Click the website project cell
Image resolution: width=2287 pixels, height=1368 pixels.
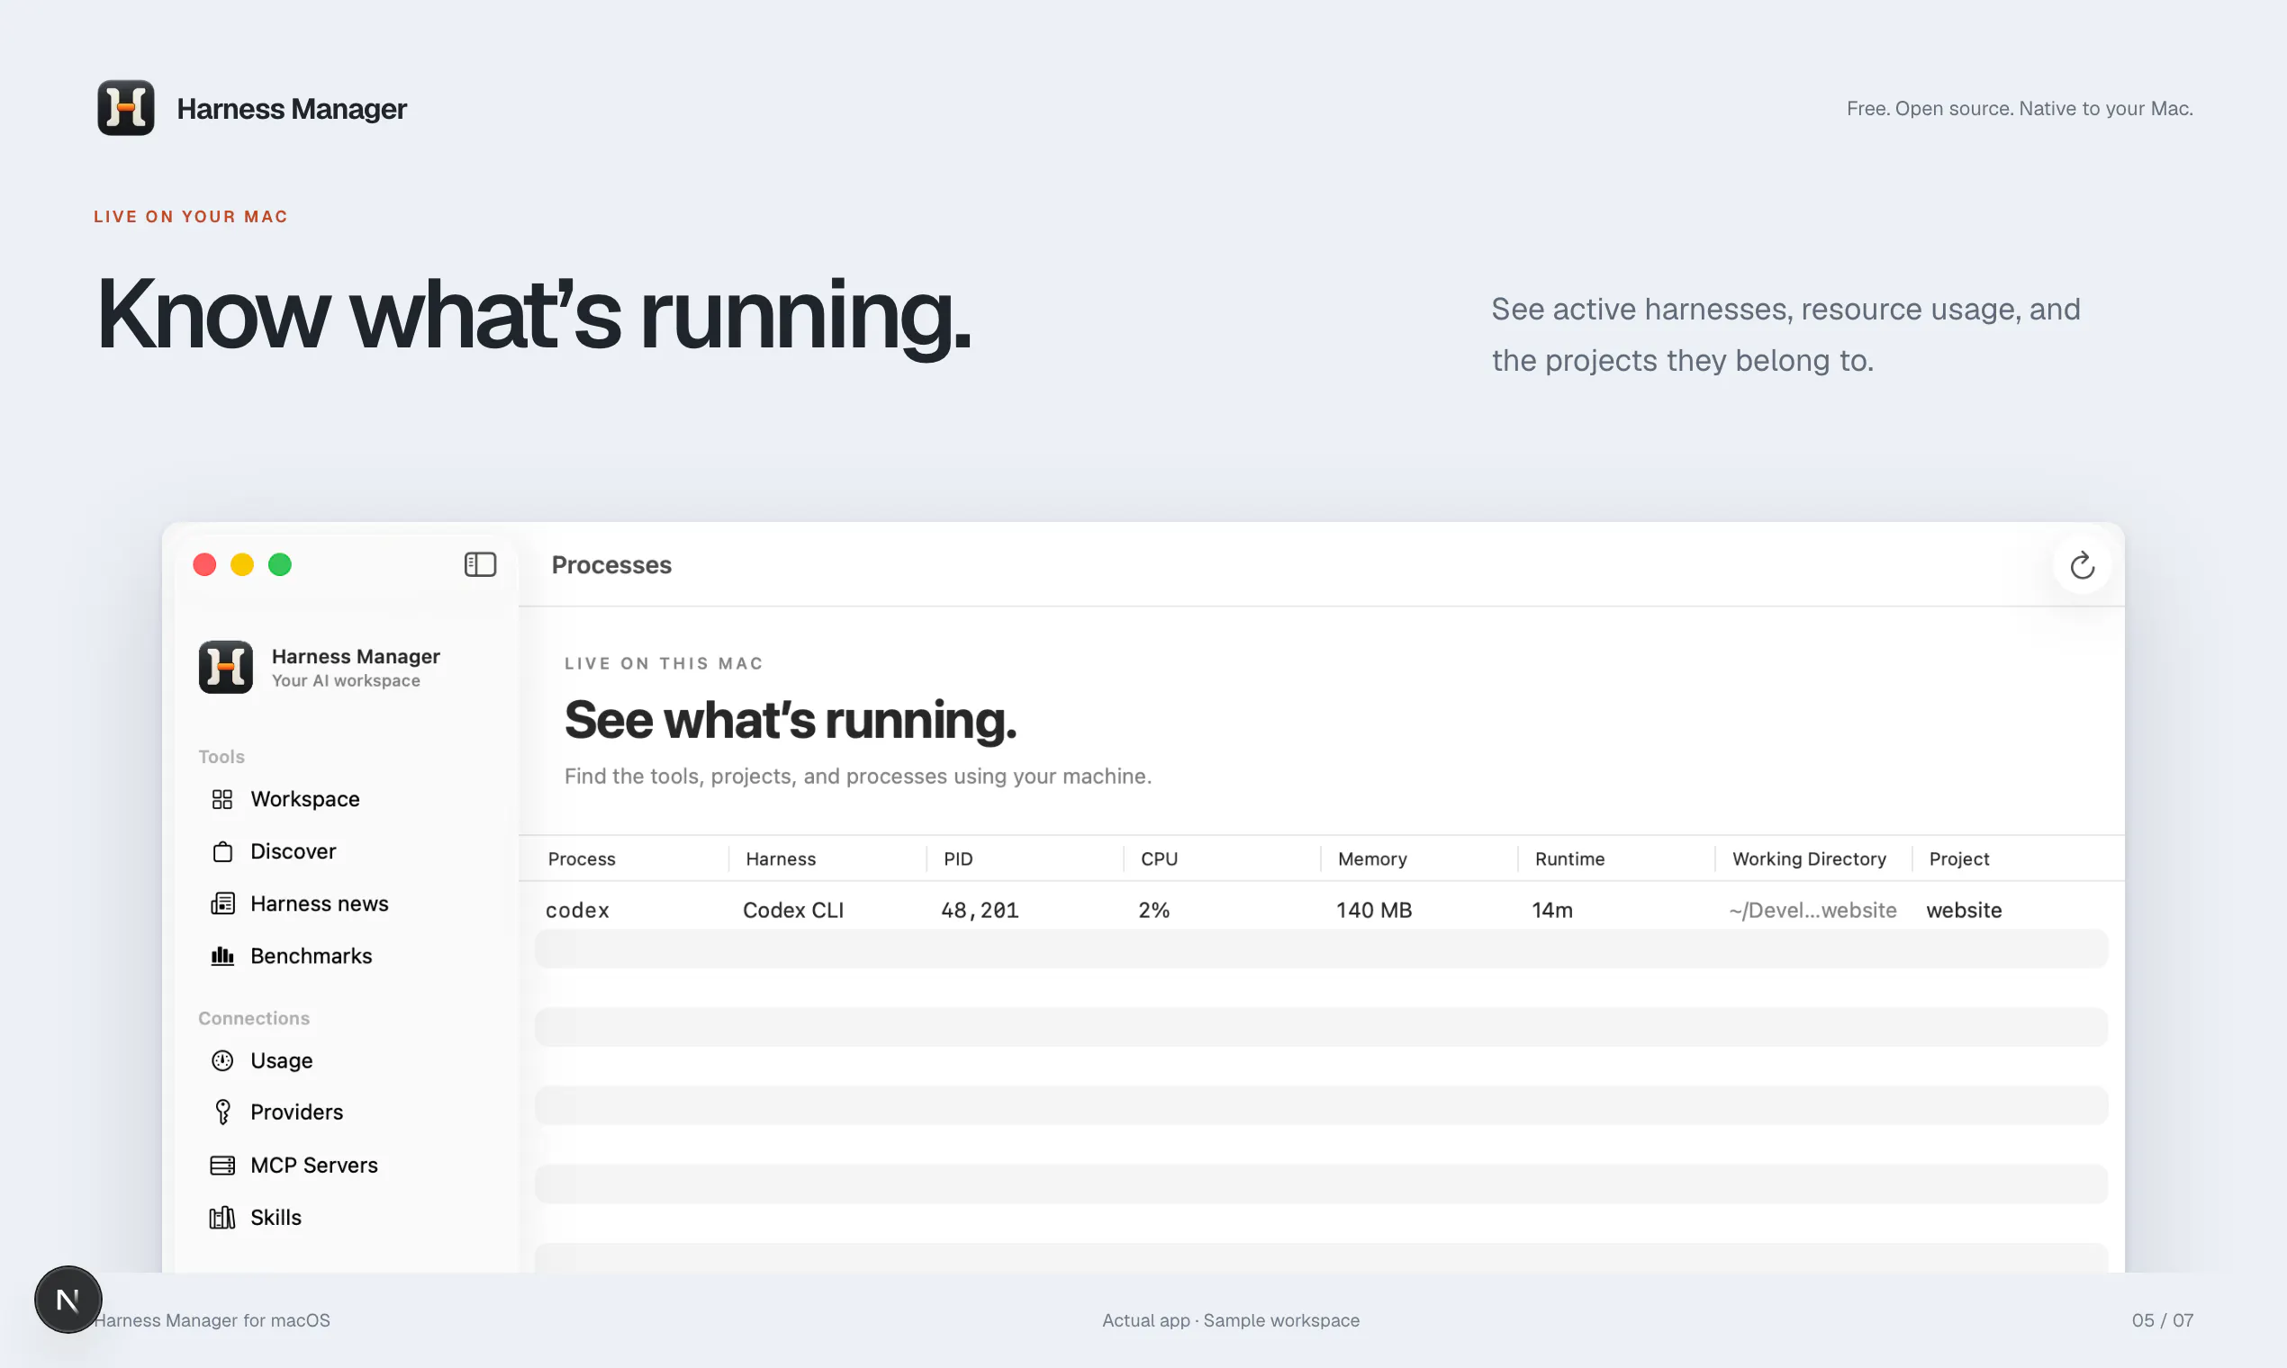(1964, 911)
